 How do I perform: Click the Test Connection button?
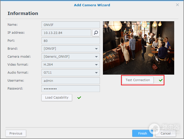(x=138, y=80)
